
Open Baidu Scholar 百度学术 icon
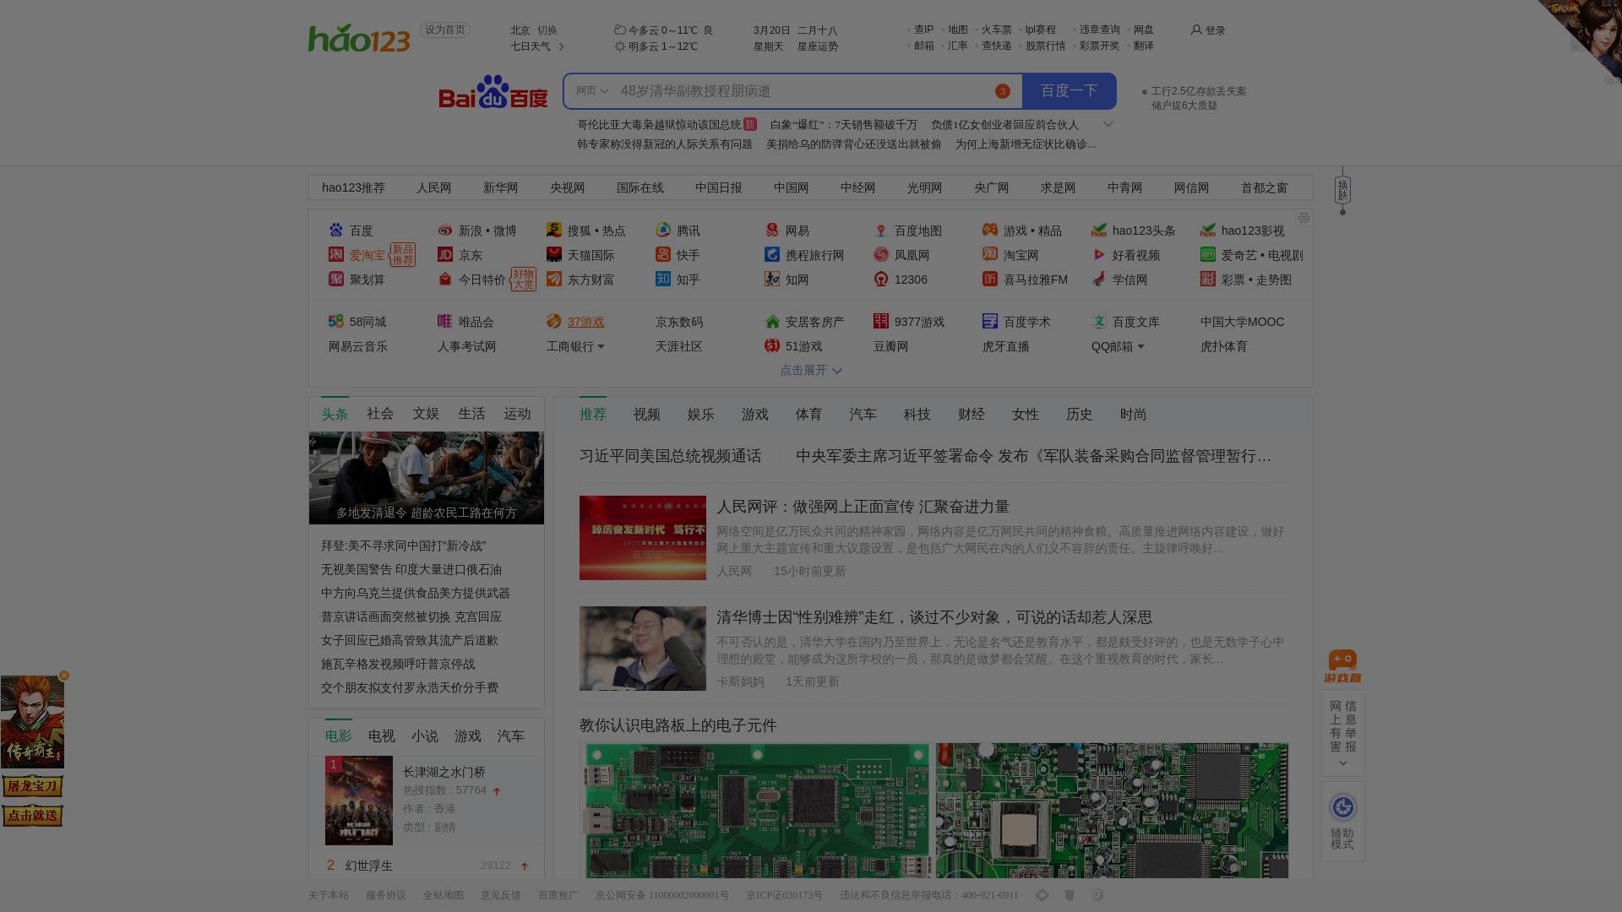click(990, 321)
